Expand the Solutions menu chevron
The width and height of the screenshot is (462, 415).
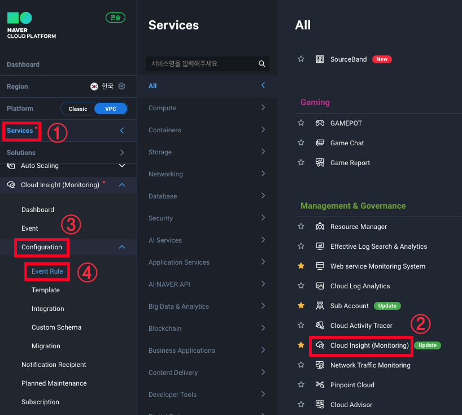(x=122, y=153)
